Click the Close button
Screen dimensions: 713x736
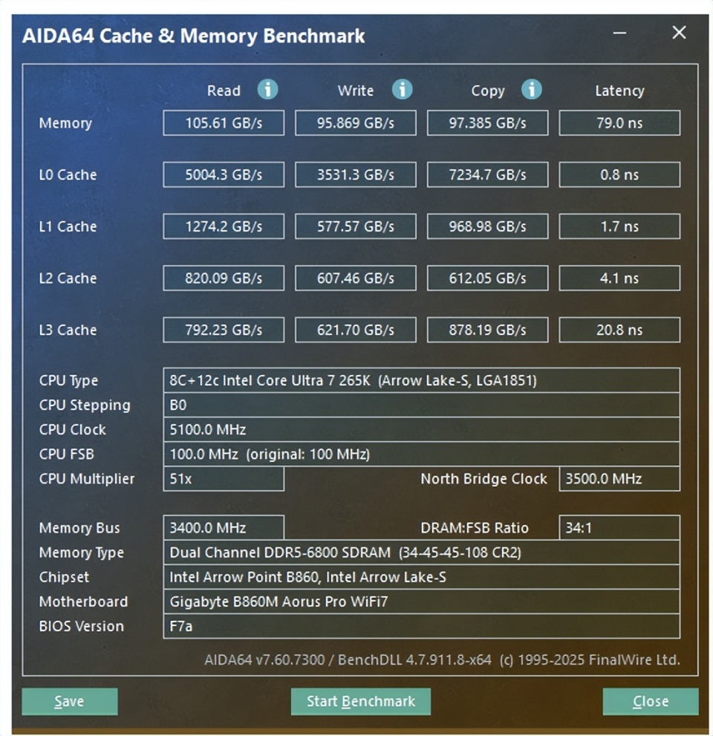coord(651,701)
